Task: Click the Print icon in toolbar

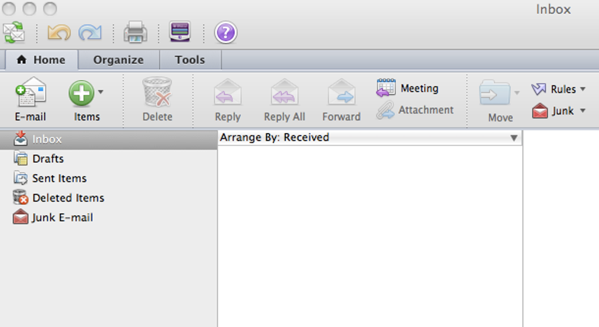Action: coord(135,32)
